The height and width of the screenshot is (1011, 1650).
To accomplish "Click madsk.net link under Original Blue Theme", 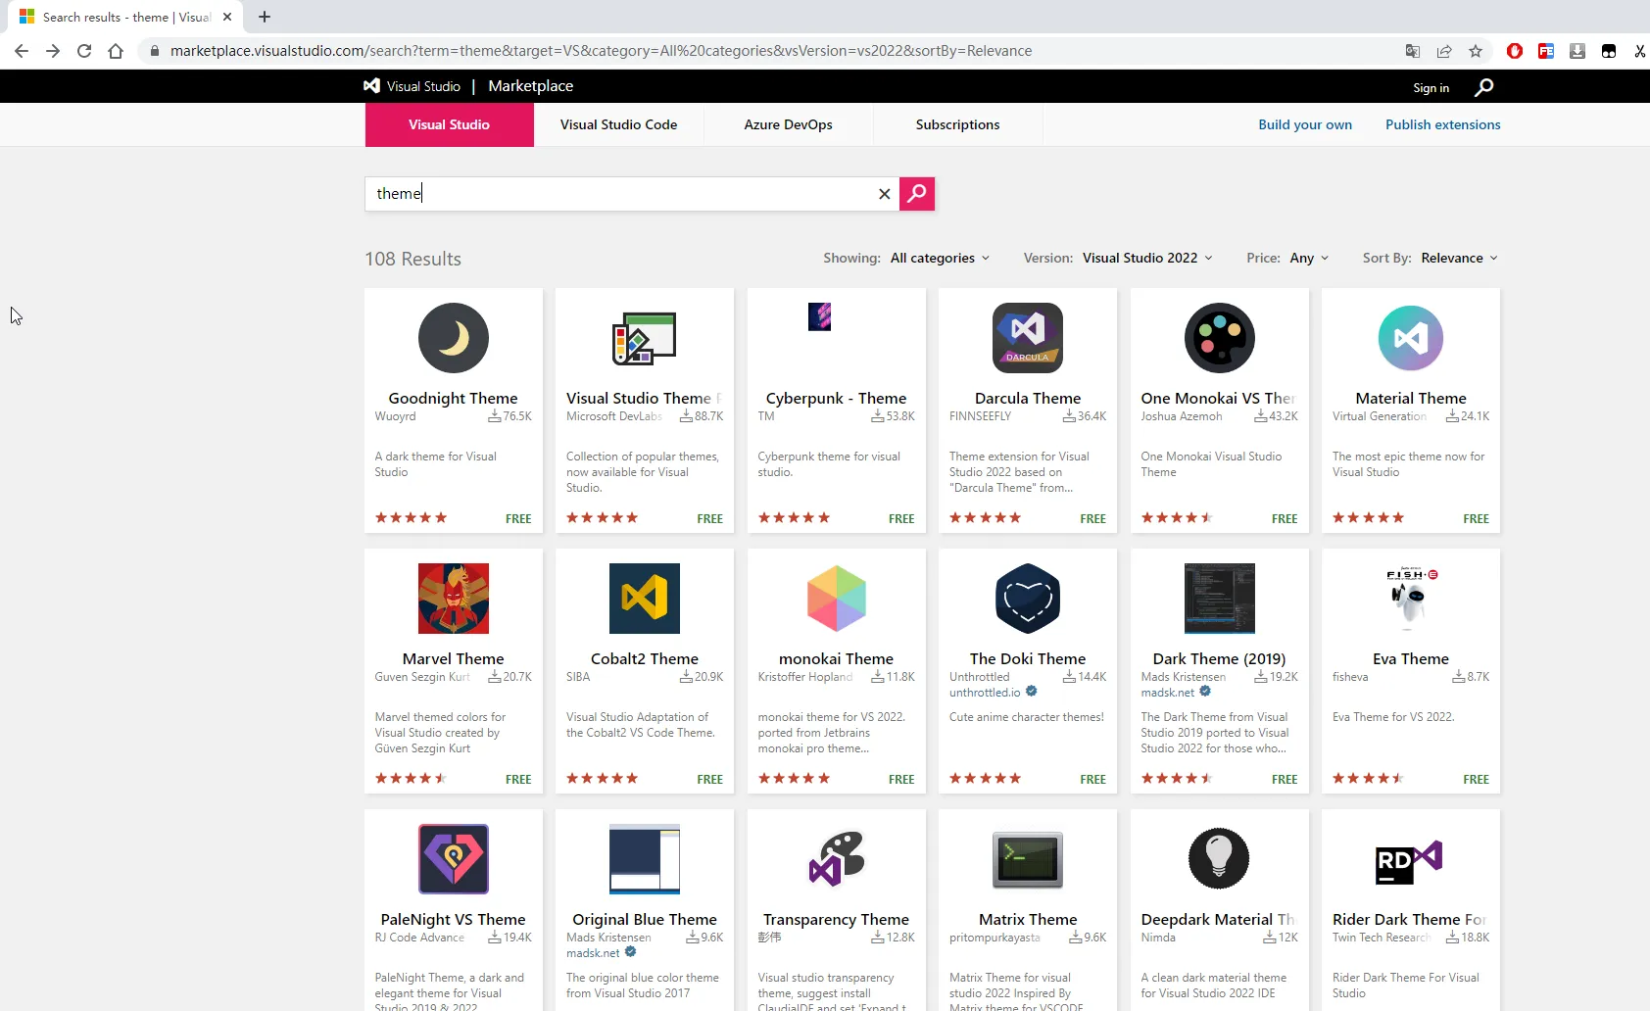I will (x=593, y=953).
